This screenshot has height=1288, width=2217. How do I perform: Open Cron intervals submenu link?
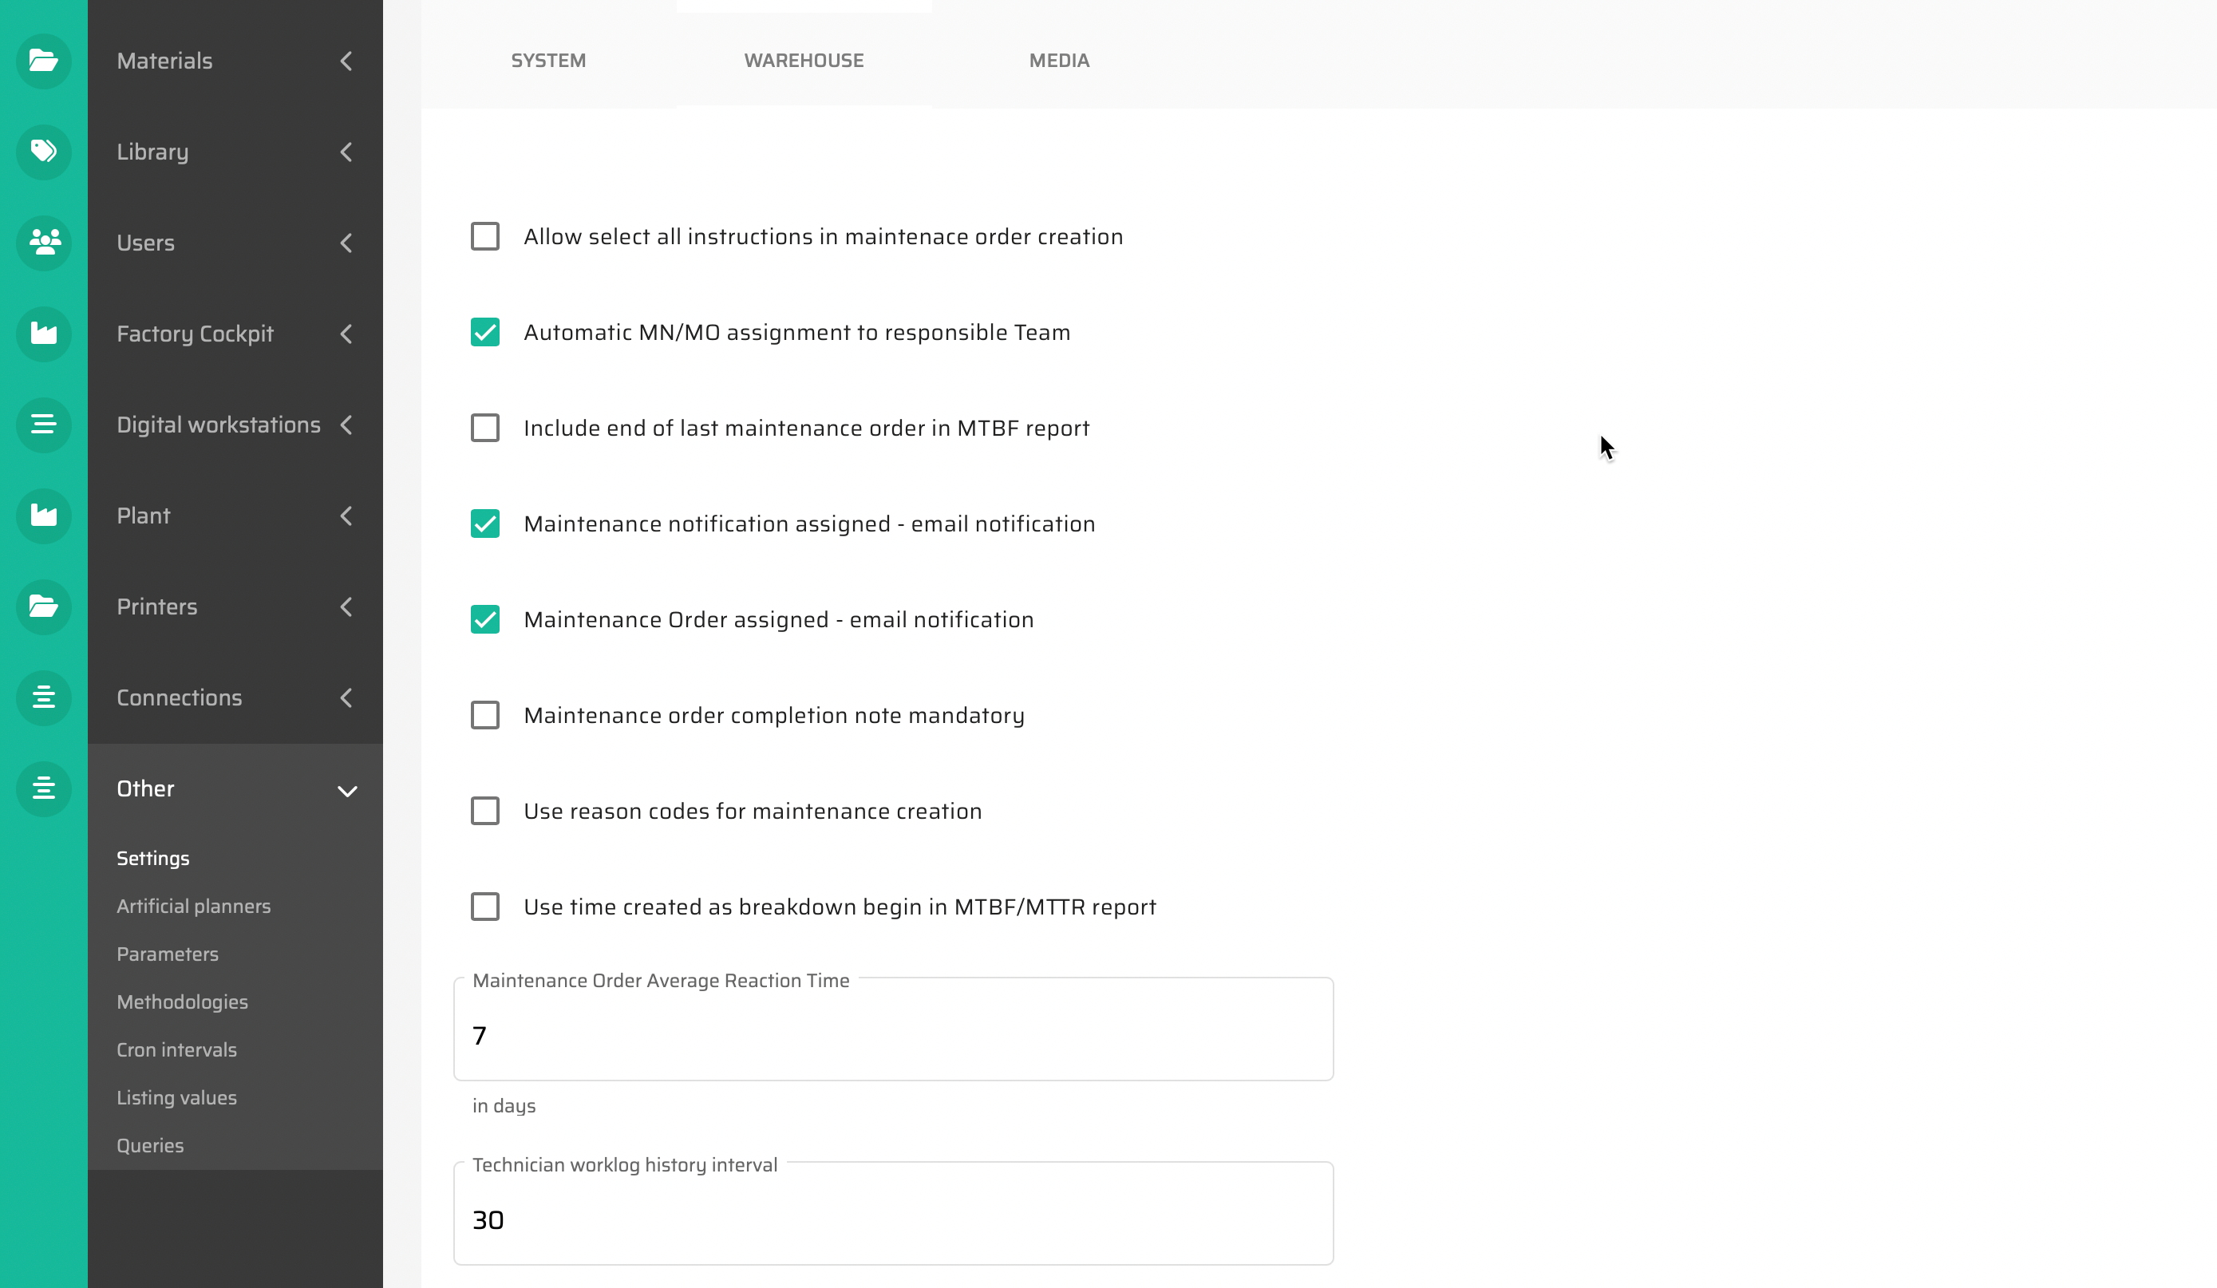[177, 1049]
